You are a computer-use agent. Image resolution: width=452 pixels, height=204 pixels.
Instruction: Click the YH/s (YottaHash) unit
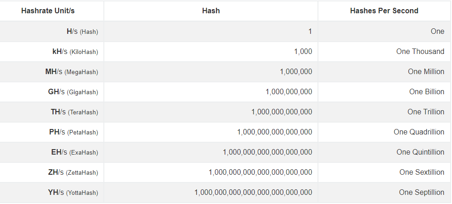coord(73,193)
